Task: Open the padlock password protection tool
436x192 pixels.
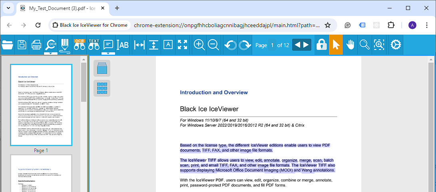Action: tap(322, 44)
